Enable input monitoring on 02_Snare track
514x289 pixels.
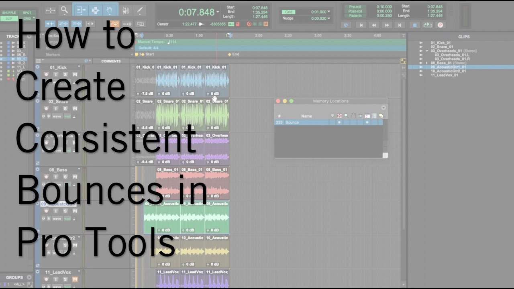coord(56,109)
